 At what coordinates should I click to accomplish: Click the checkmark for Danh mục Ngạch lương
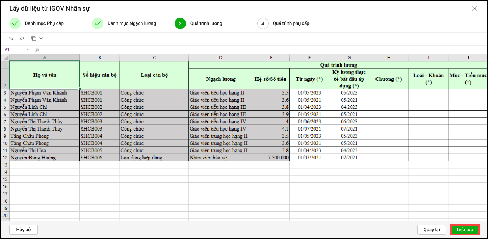point(98,23)
